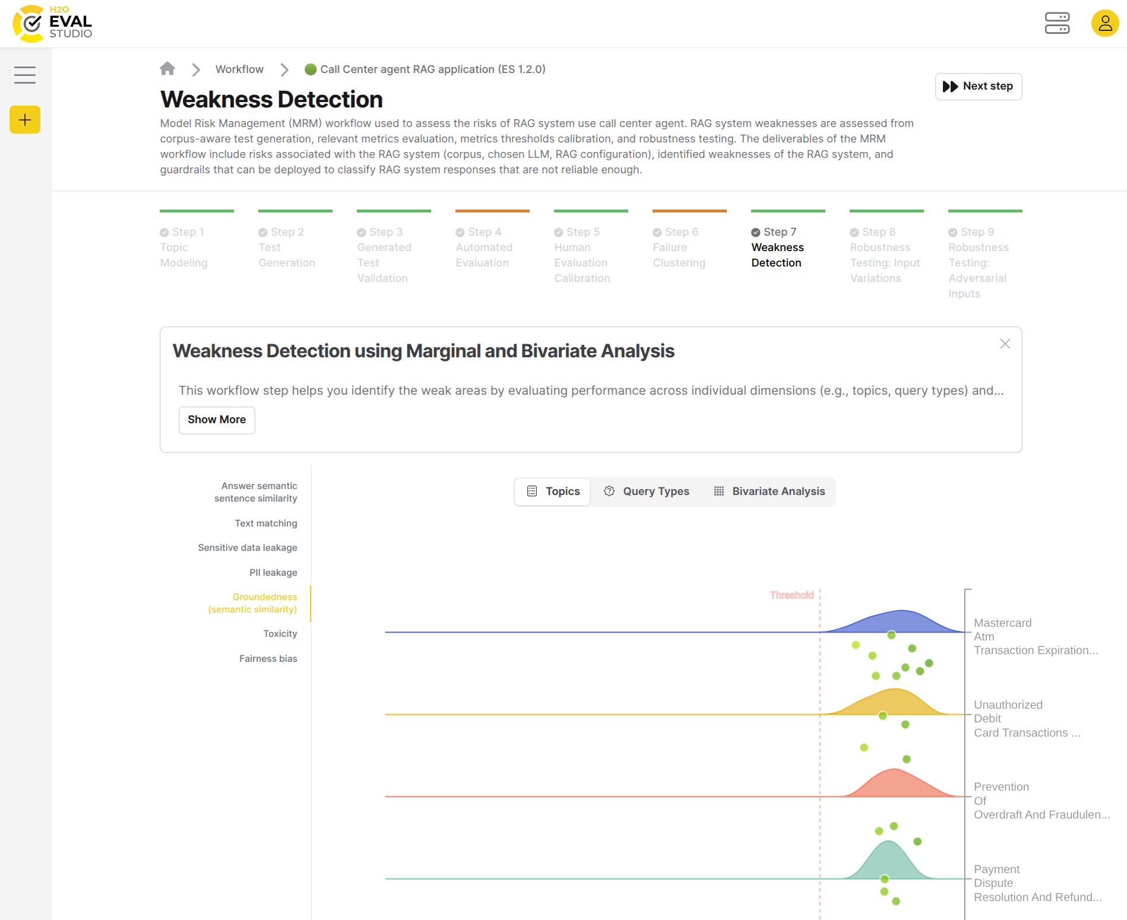
Task: Open the Workflow breadcrumb link
Action: point(239,69)
